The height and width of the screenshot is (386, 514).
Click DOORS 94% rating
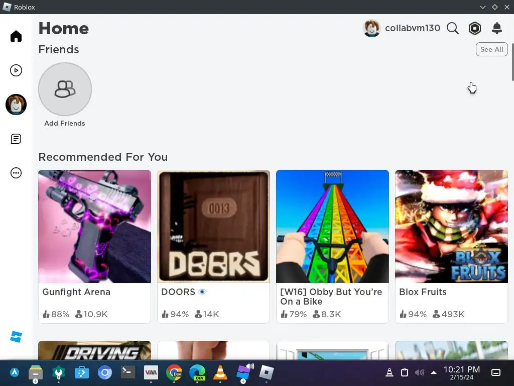coord(175,315)
